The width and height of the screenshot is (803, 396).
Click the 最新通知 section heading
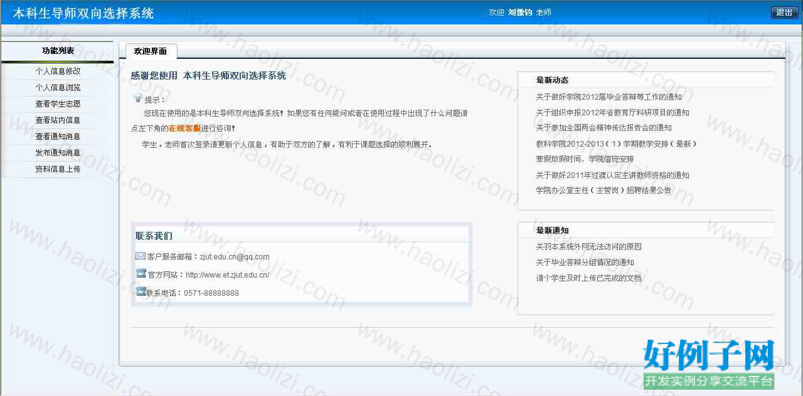552,231
